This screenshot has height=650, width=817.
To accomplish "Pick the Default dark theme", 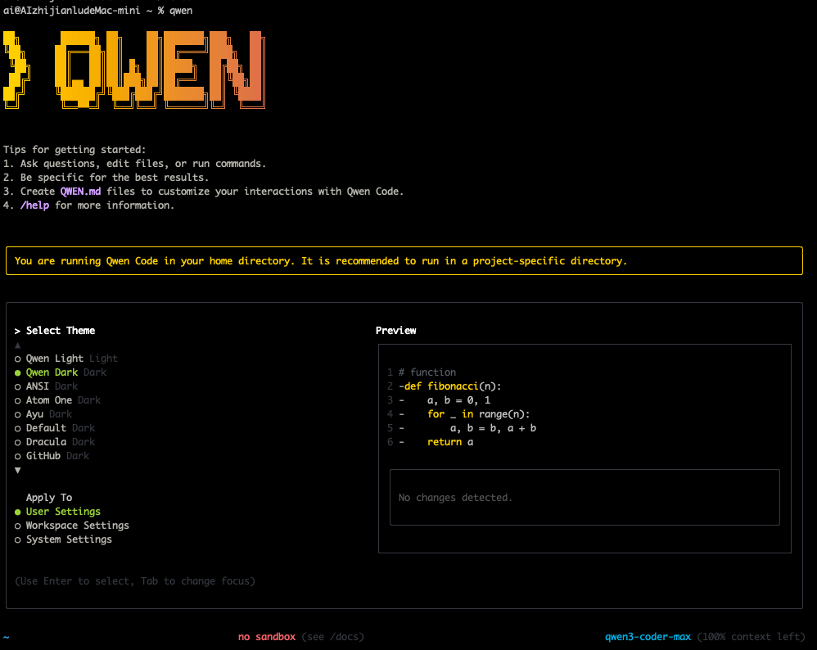I will click(55, 428).
